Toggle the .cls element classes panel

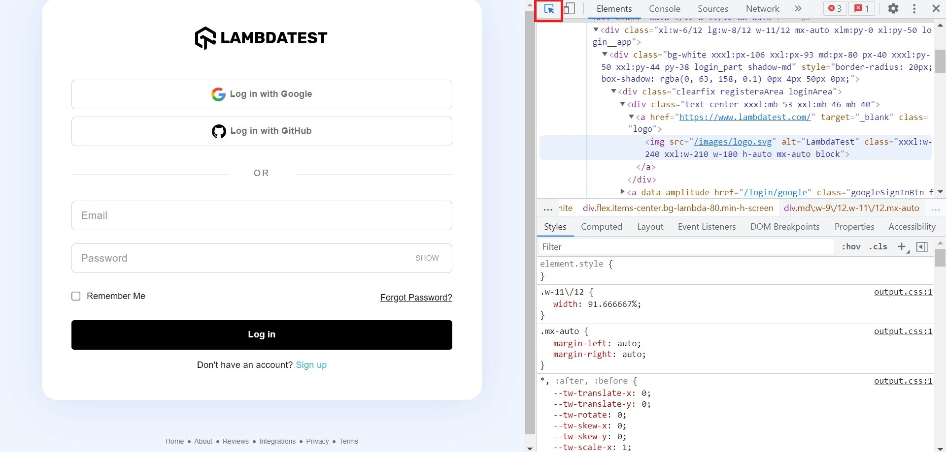coord(878,247)
